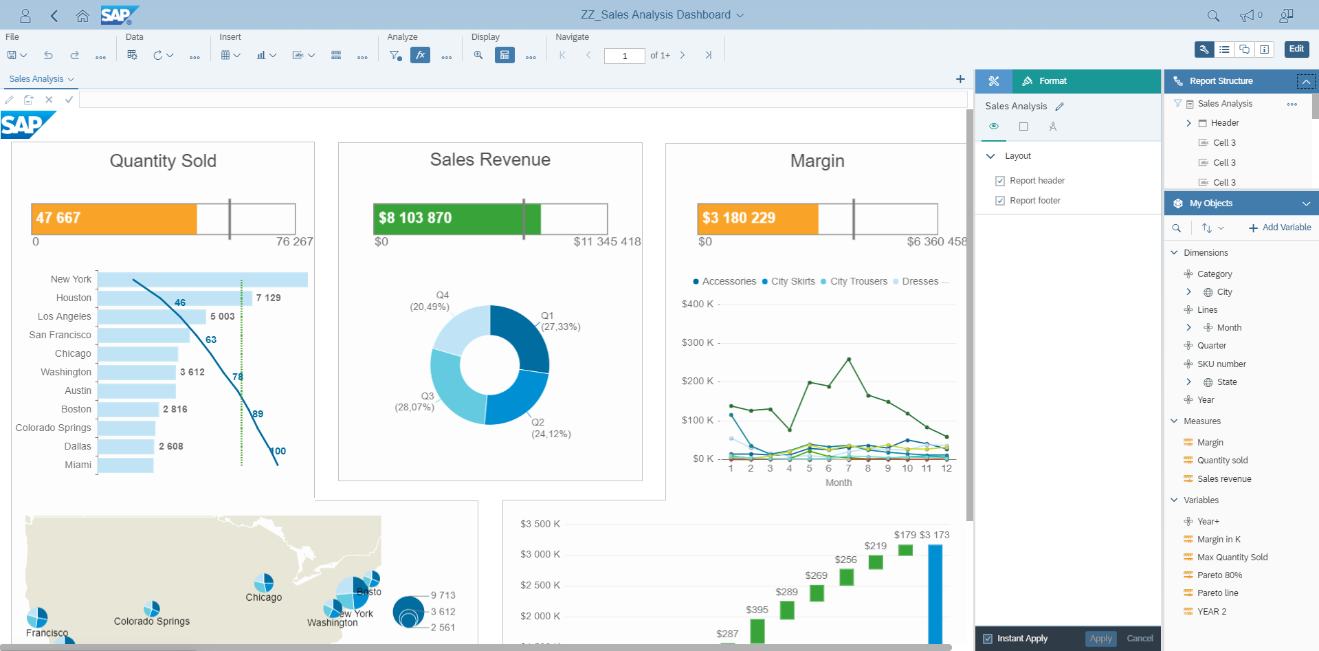
Task: Open the Sales Analysis report tab dropdown
Action: (71, 78)
